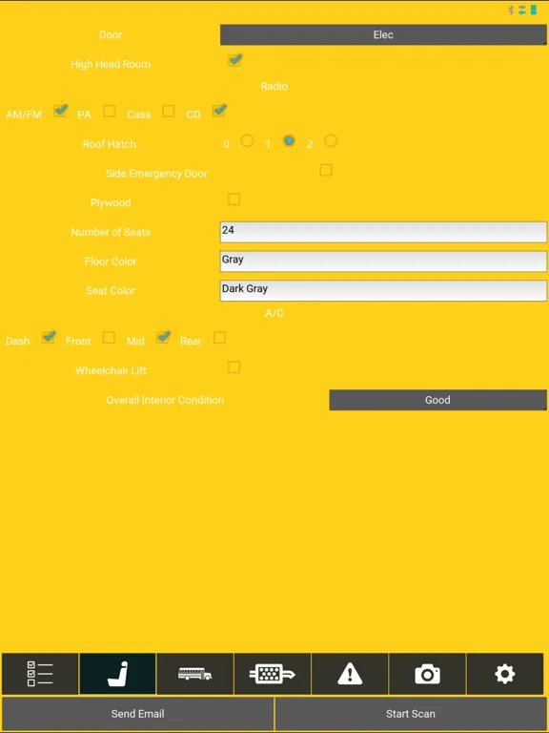Check the Rear A/C checkbox
This screenshot has width=549, height=733.
point(219,338)
